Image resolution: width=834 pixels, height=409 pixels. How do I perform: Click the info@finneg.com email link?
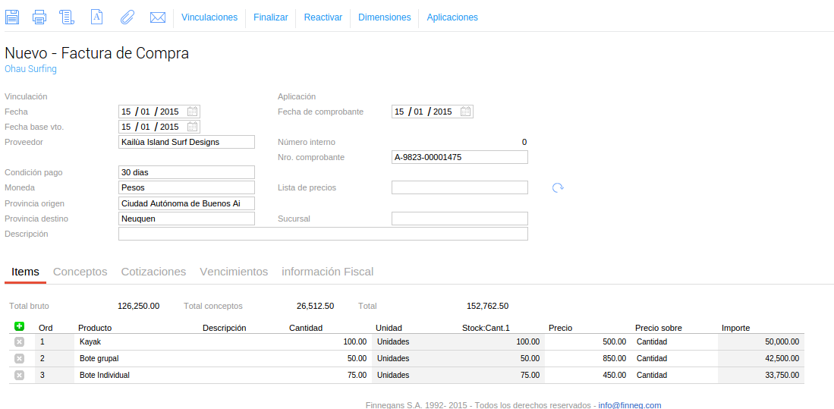(629, 405)
